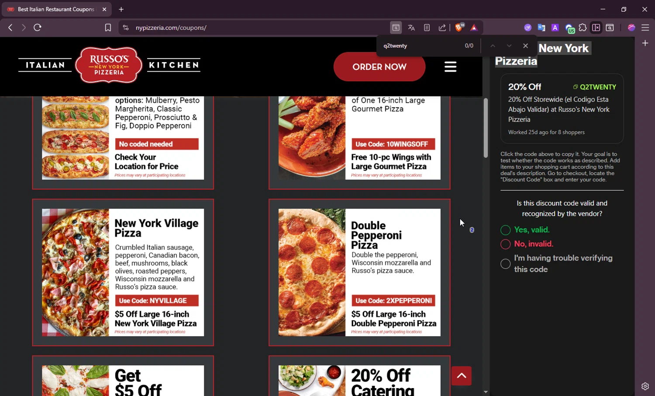Image resolution: width=655 pixels, height=396 pixels.
Task: Close the Best Italian Restaurant Coupons tab
Action: point(104,9)
